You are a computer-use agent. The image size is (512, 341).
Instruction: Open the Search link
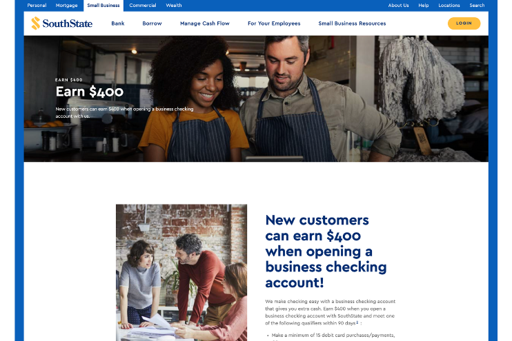point(477,6)
